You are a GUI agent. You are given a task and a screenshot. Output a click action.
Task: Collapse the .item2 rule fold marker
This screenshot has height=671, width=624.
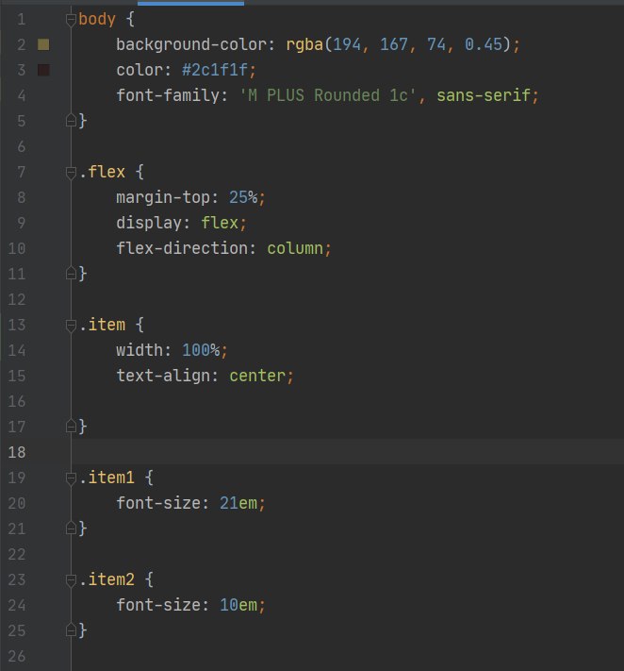pos(71,579)
